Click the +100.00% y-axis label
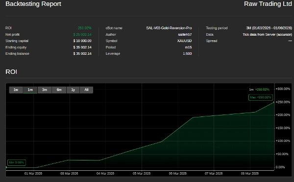The height and width of the screenshot is (182, 294). 283,141
